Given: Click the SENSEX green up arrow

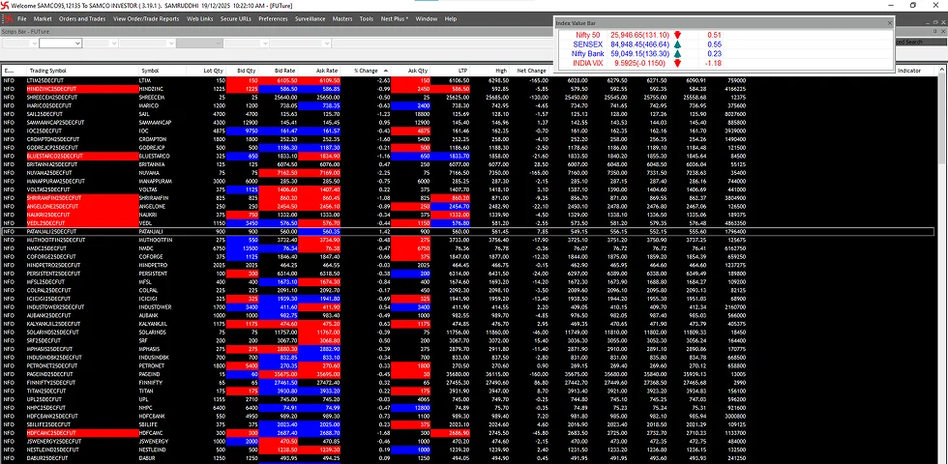Looking at the screenshot, I should point(677,44).
